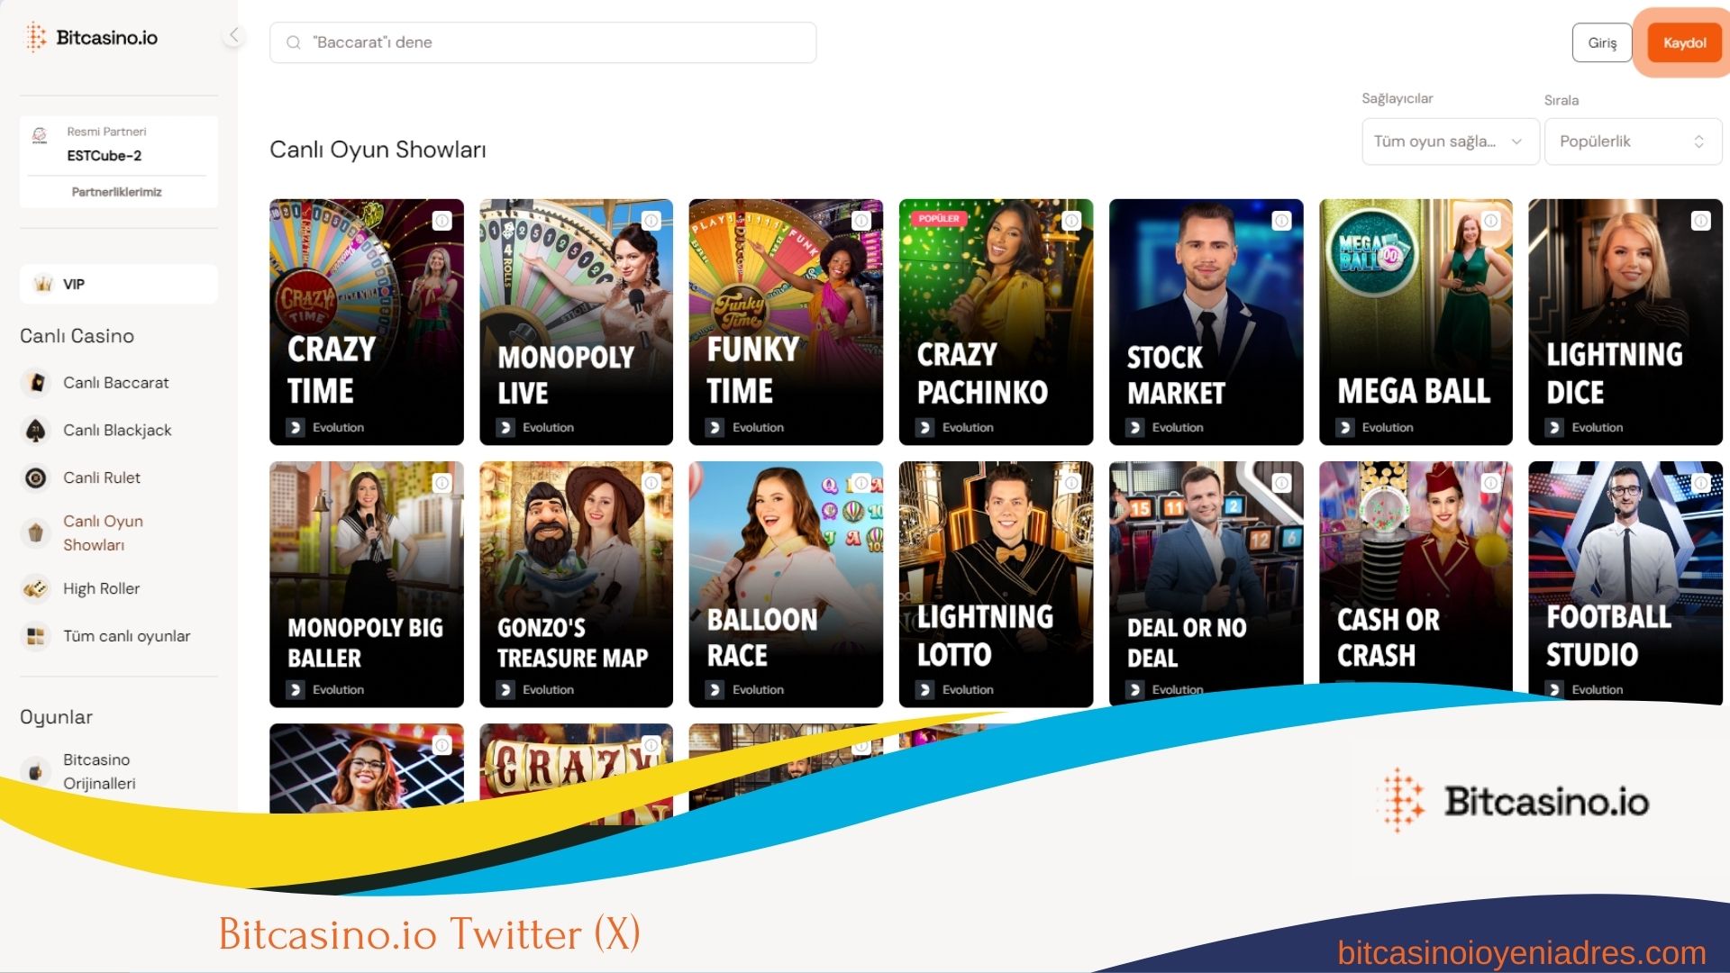Toggle the Monopoly Live favorite button
Viewport: 1730px width, 973px height.
click(x=651, y=221)
